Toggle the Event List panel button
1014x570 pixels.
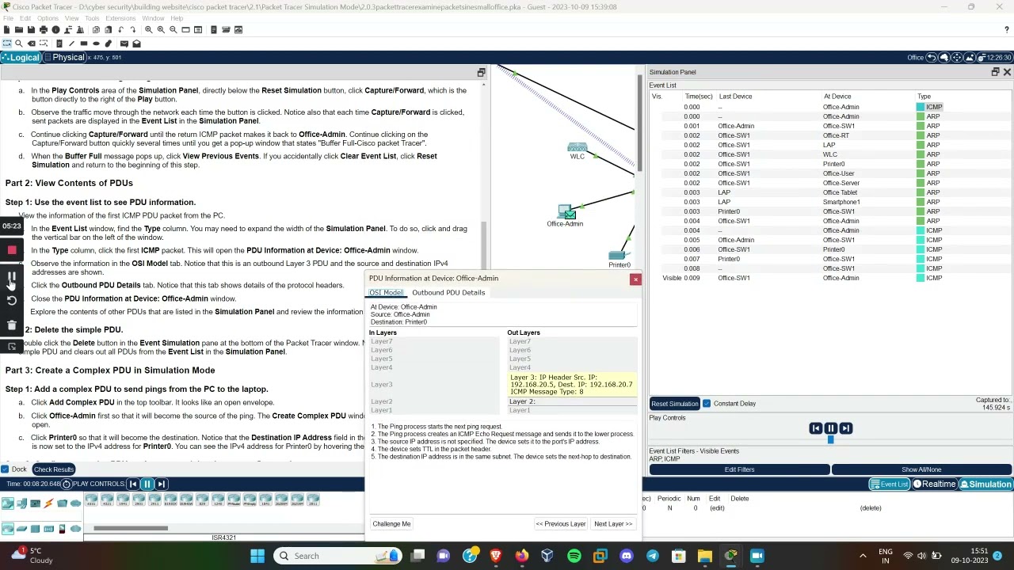coord(889,484)
